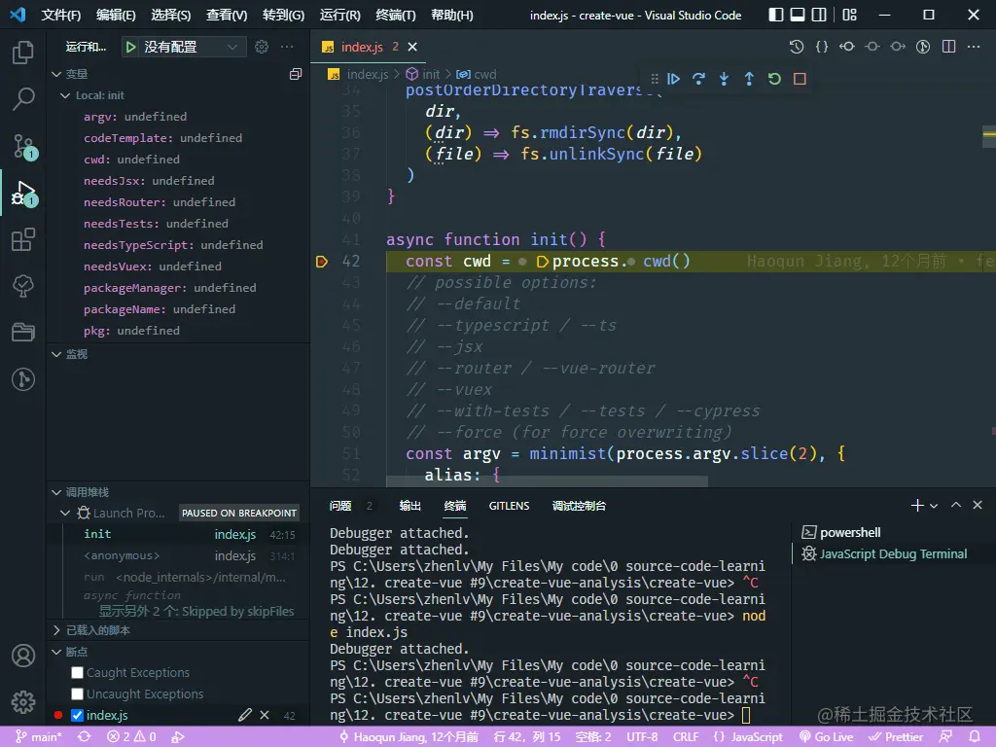Click the debug Stop button
Viewport: 996px width, 747px height.
point(800,79)
